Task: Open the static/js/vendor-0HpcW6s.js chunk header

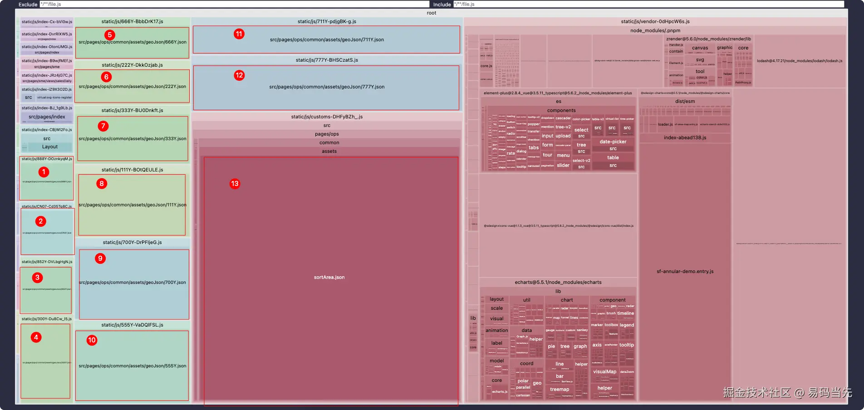Action: coord(655,21)
